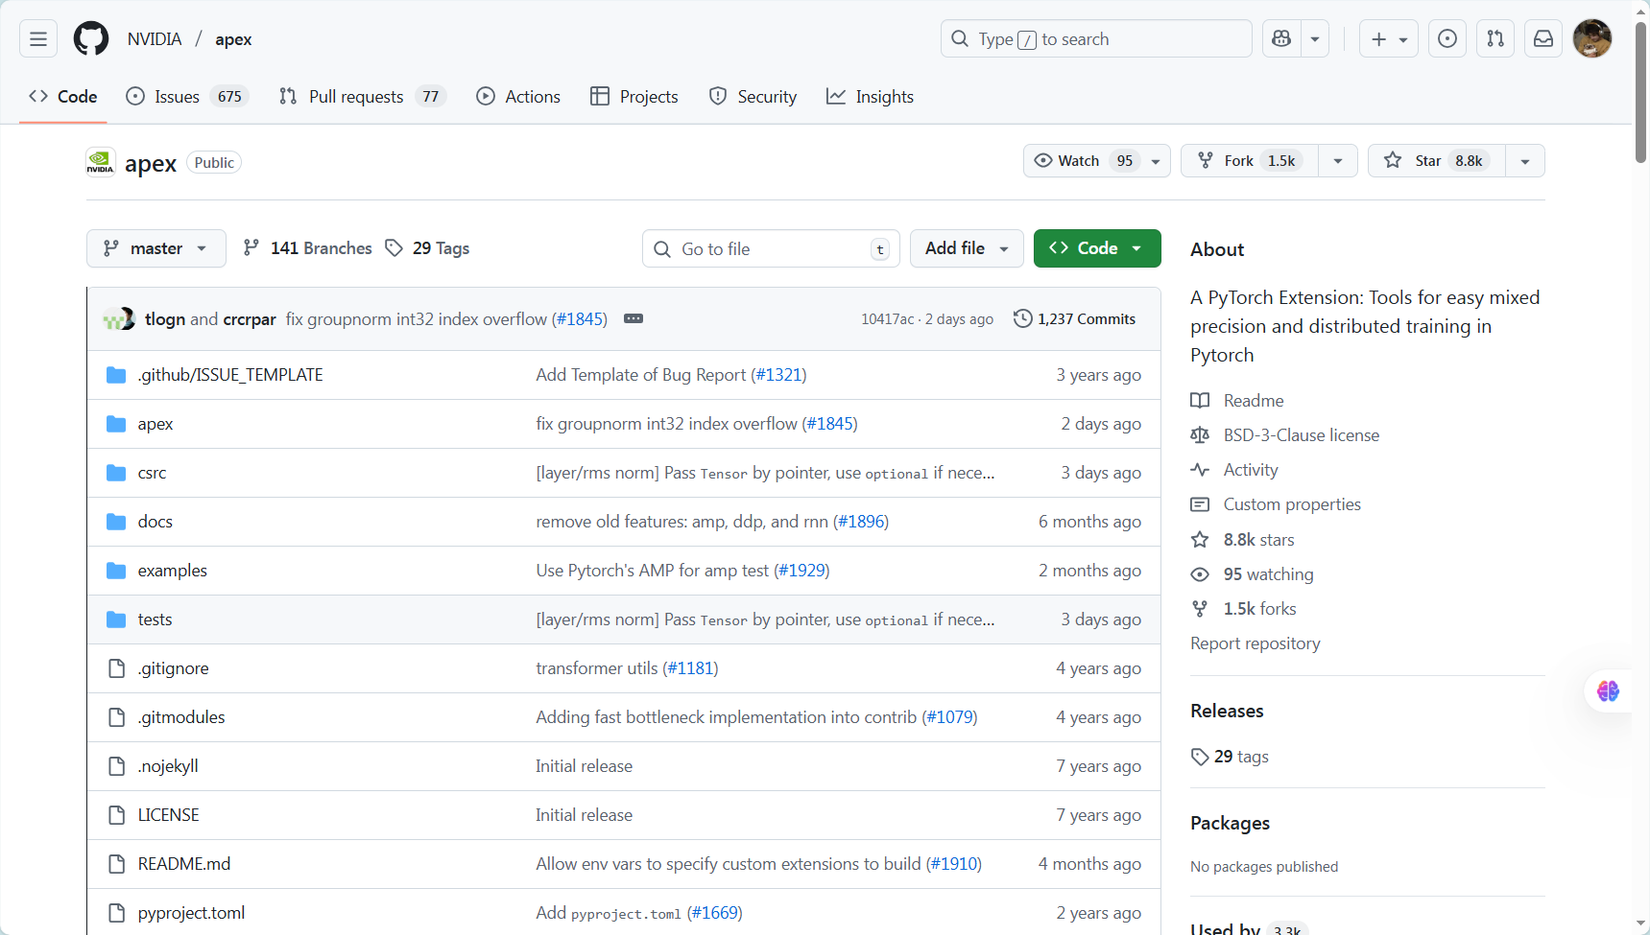1650x935 pixels.
Task: Click the 95 watching link
Action: coord(1253,574)
